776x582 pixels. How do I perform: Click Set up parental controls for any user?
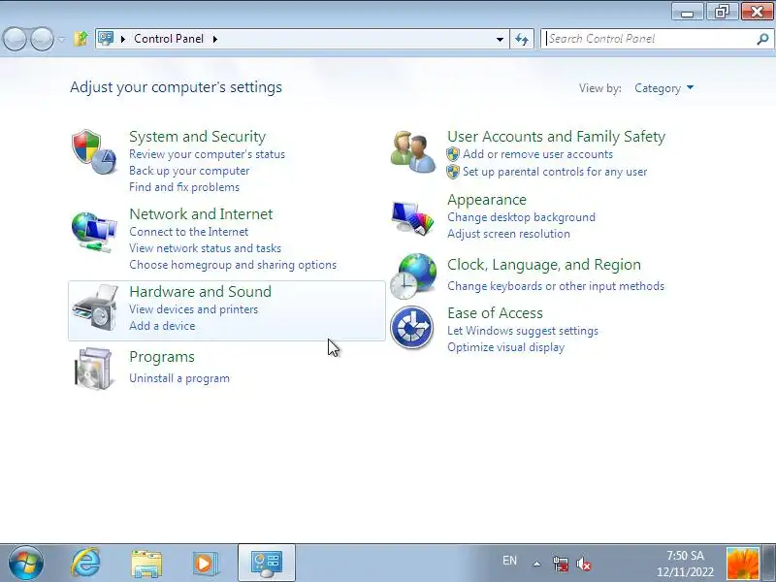(x=555, y=172)
